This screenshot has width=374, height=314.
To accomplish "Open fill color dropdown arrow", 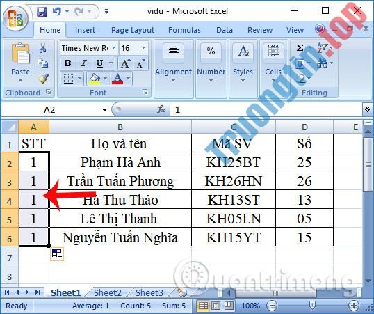I will pyautogui.click(x=105, y=79).
